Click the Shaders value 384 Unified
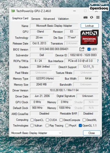110x153 pixels. [43, 67]
